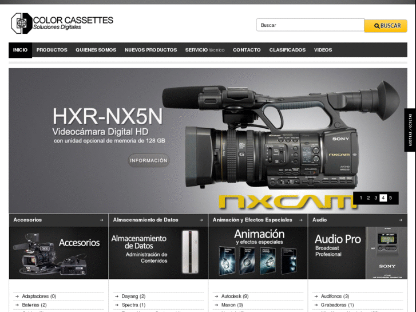Click the Animación y Efectos Especiales arrow
This screenshot has height=312, width=416.
tap(301, 220)
